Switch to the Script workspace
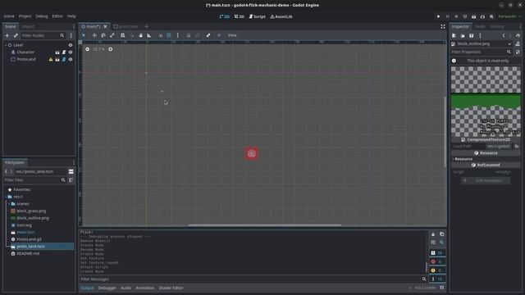Viewport: 525px width, 295px height. point(257,16)
